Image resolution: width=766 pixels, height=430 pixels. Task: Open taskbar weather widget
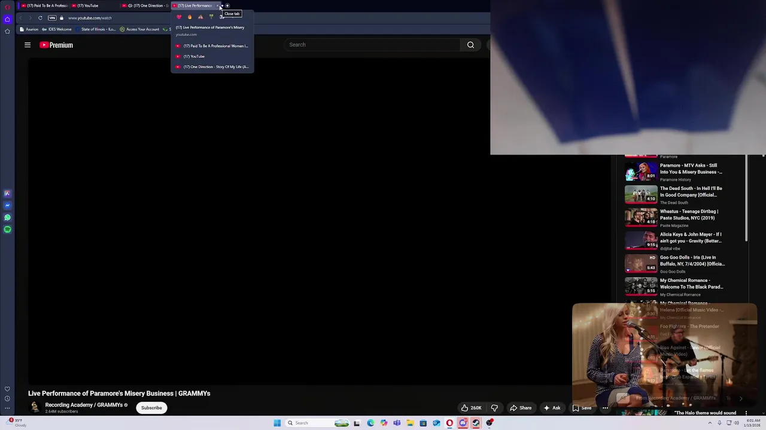coord(16,423)
